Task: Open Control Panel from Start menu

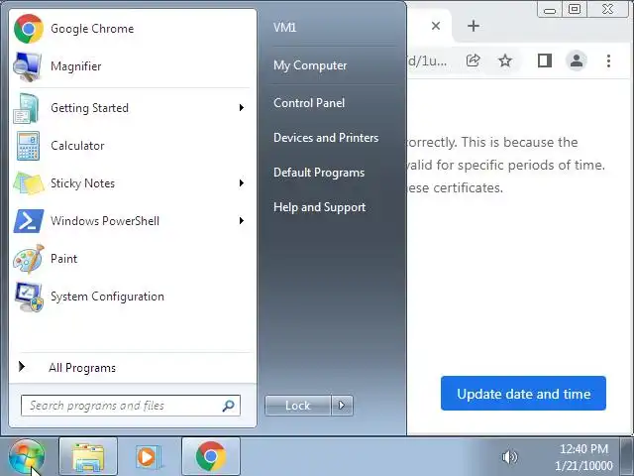Action: [x=309, y=103]
